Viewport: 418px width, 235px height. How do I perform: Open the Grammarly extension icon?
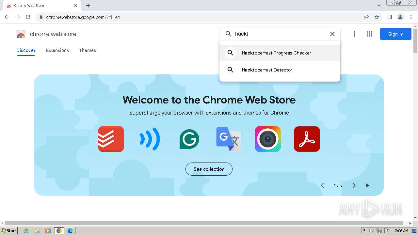pyautogui.click(x=189, y=139)
